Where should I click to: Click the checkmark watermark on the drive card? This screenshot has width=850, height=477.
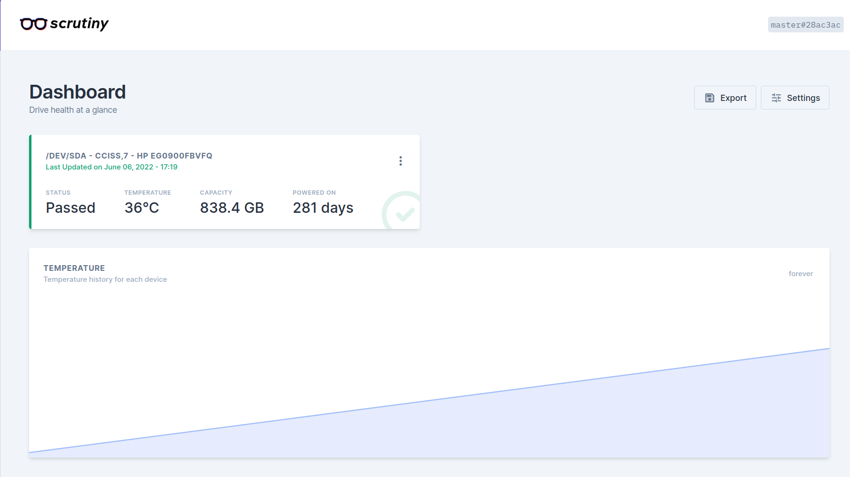405,214
